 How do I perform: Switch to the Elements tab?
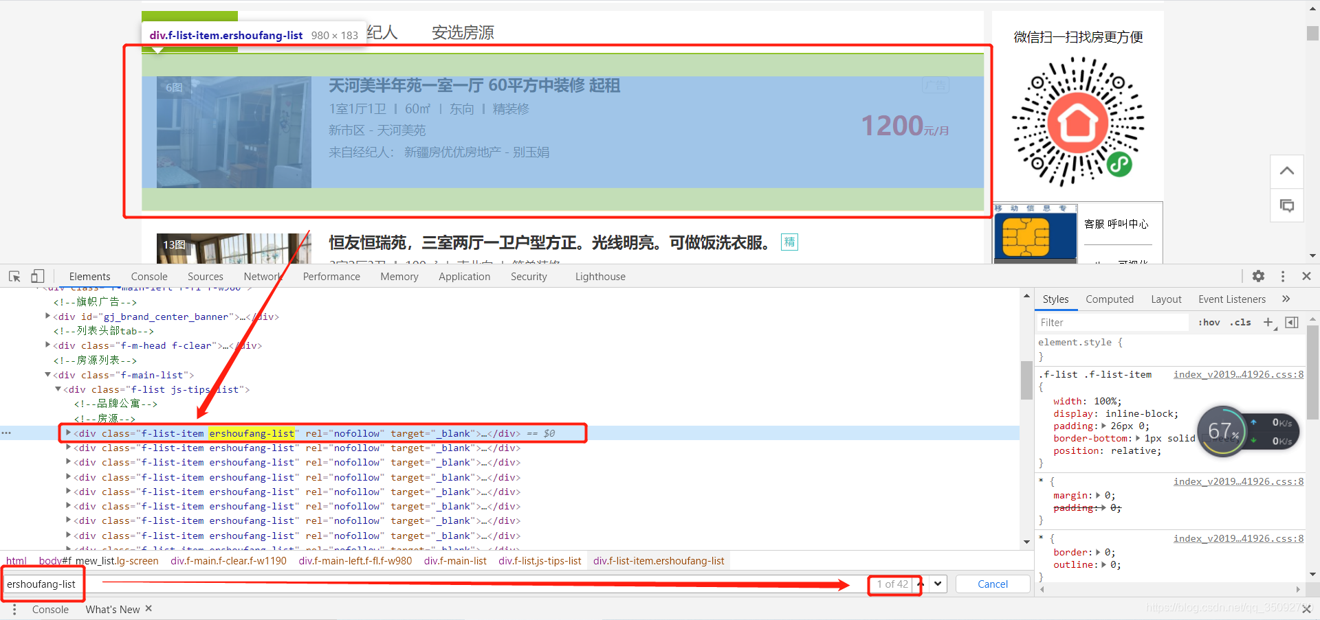click(x=89, y=276)
